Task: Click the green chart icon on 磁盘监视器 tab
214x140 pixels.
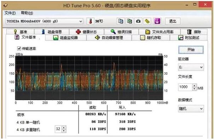Action: [x=56, y=38]
